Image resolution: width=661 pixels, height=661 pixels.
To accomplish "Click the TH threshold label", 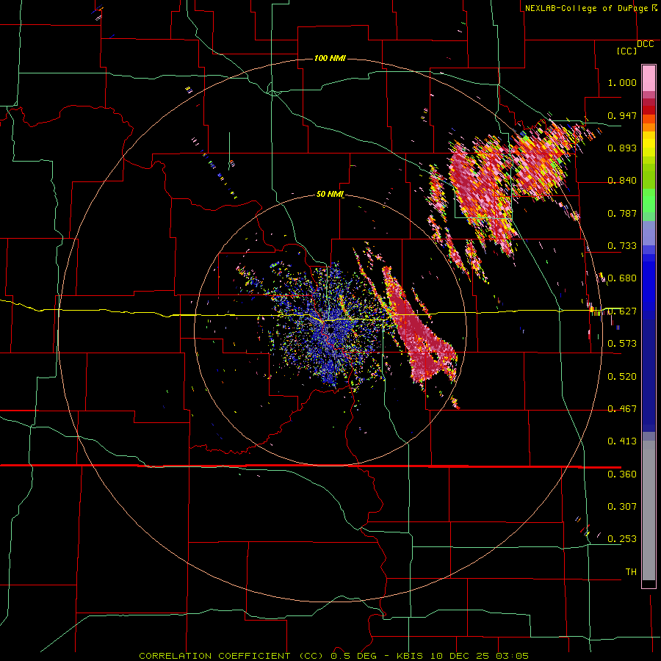I will [x=631, y=572].
